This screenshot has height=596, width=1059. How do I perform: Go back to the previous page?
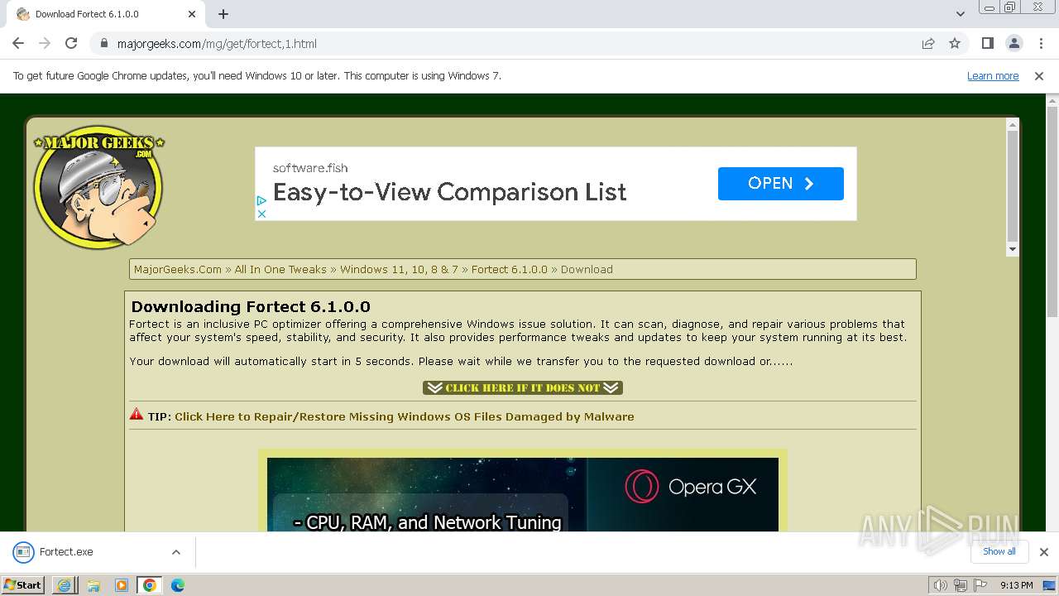point(18,43)
